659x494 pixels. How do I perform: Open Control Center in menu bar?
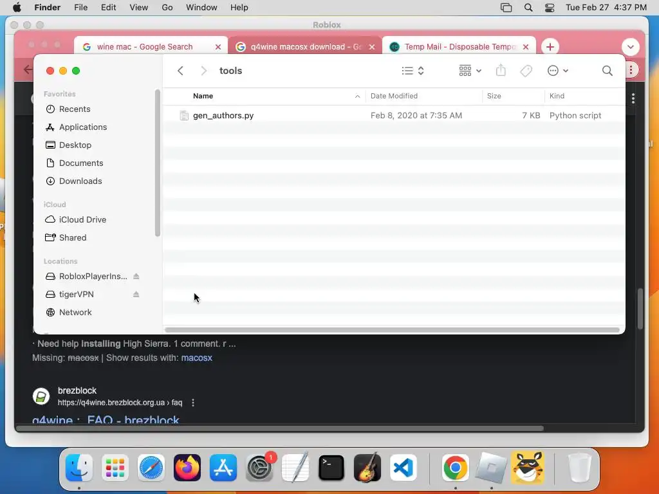point(550,8)
